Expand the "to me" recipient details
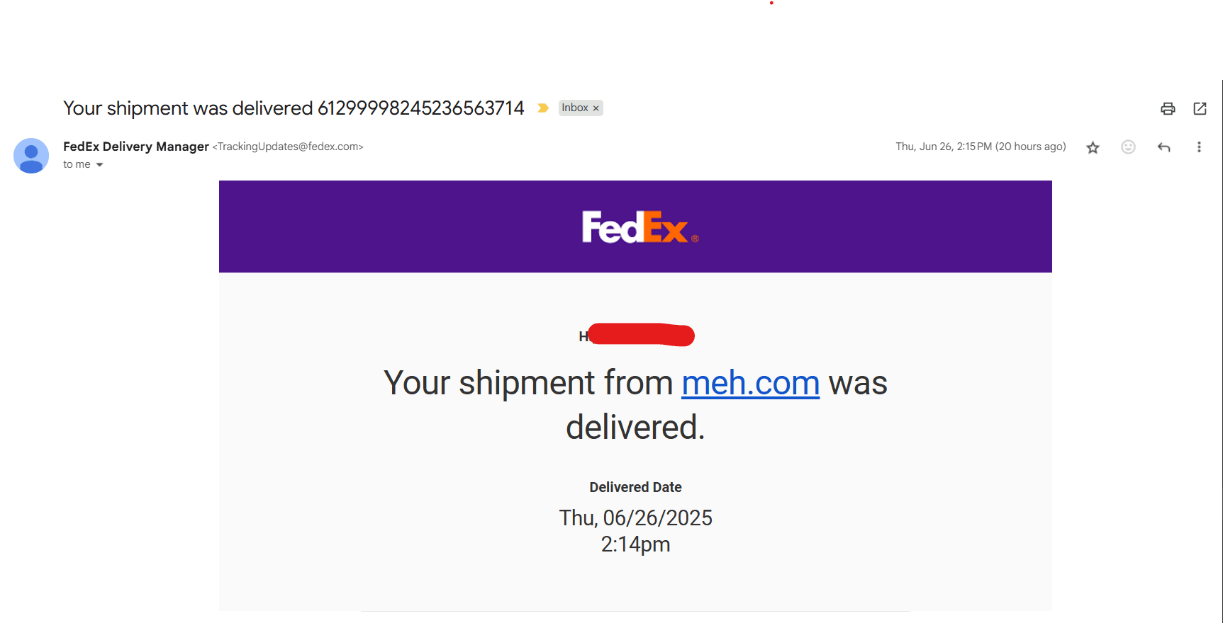 (99, 165)
